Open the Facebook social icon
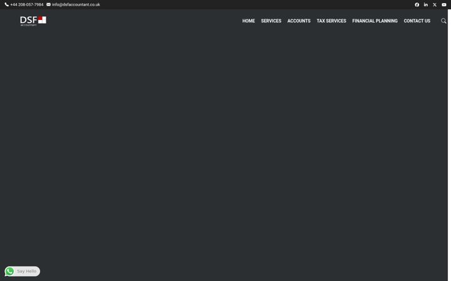This screenshot has width=451, height=281. pyautogui.click(x=417, y=4)
